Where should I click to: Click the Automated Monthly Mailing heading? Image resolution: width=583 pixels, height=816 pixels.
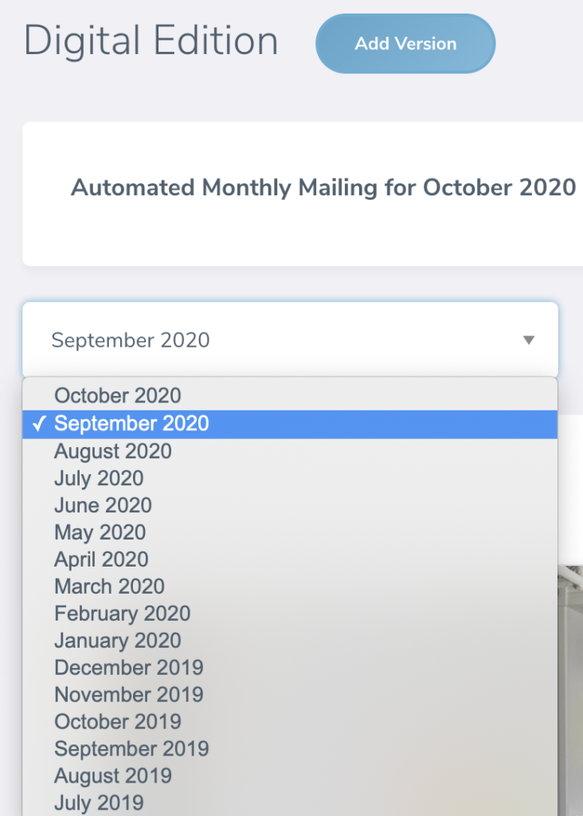coord(323,188)
